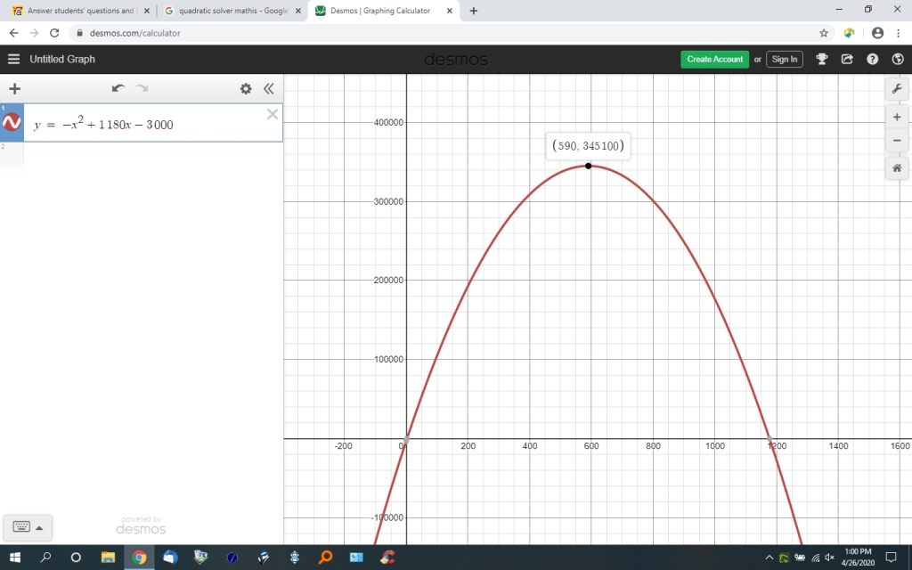The image size is (912, 570).
Task: Click the parabola's left x-intercept point
Action: coord(406,439)
